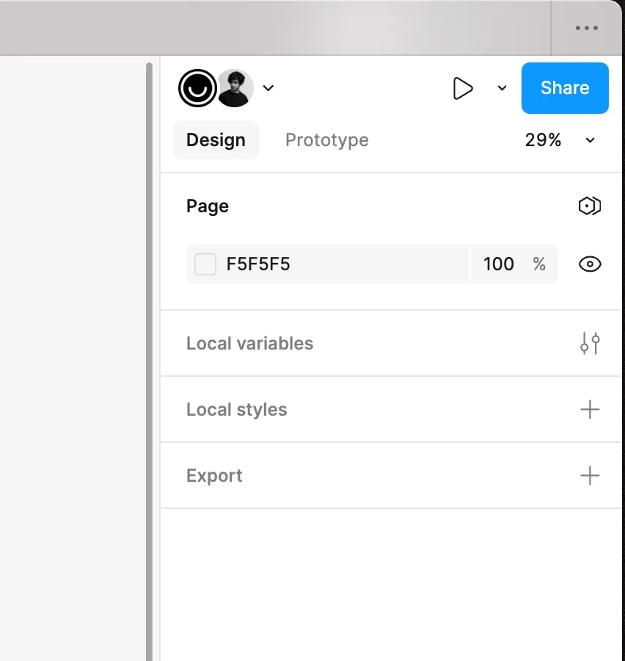This screenshot has height=661, width=625.
Task: Open the presentation options chevron
Action: (502, 88)
